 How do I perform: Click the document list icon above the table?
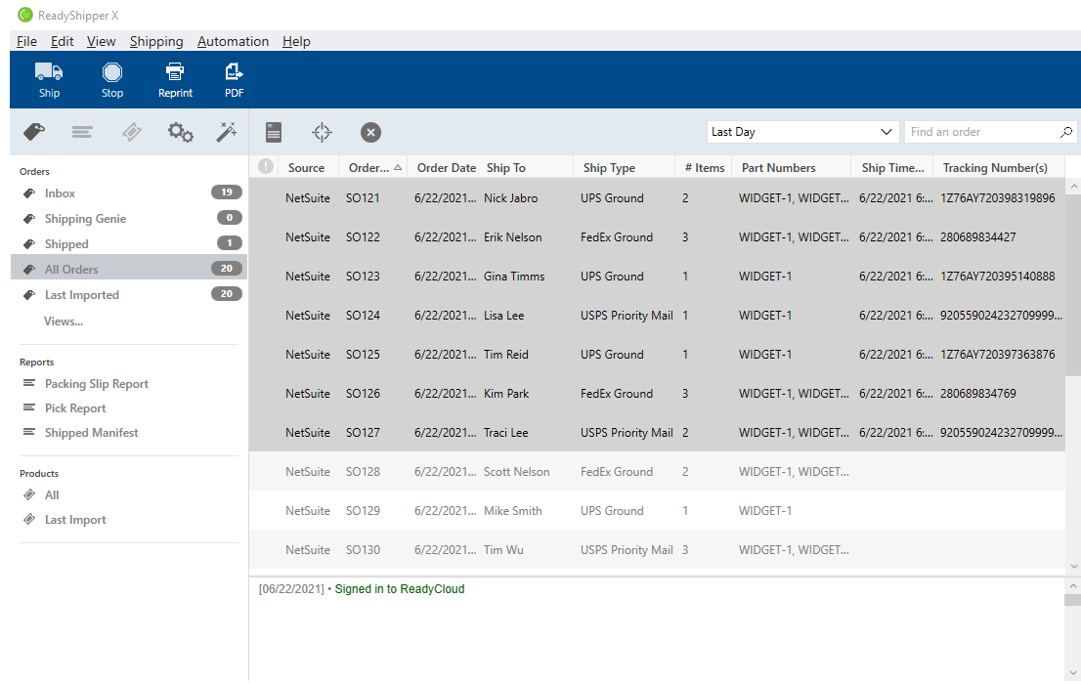274,132
